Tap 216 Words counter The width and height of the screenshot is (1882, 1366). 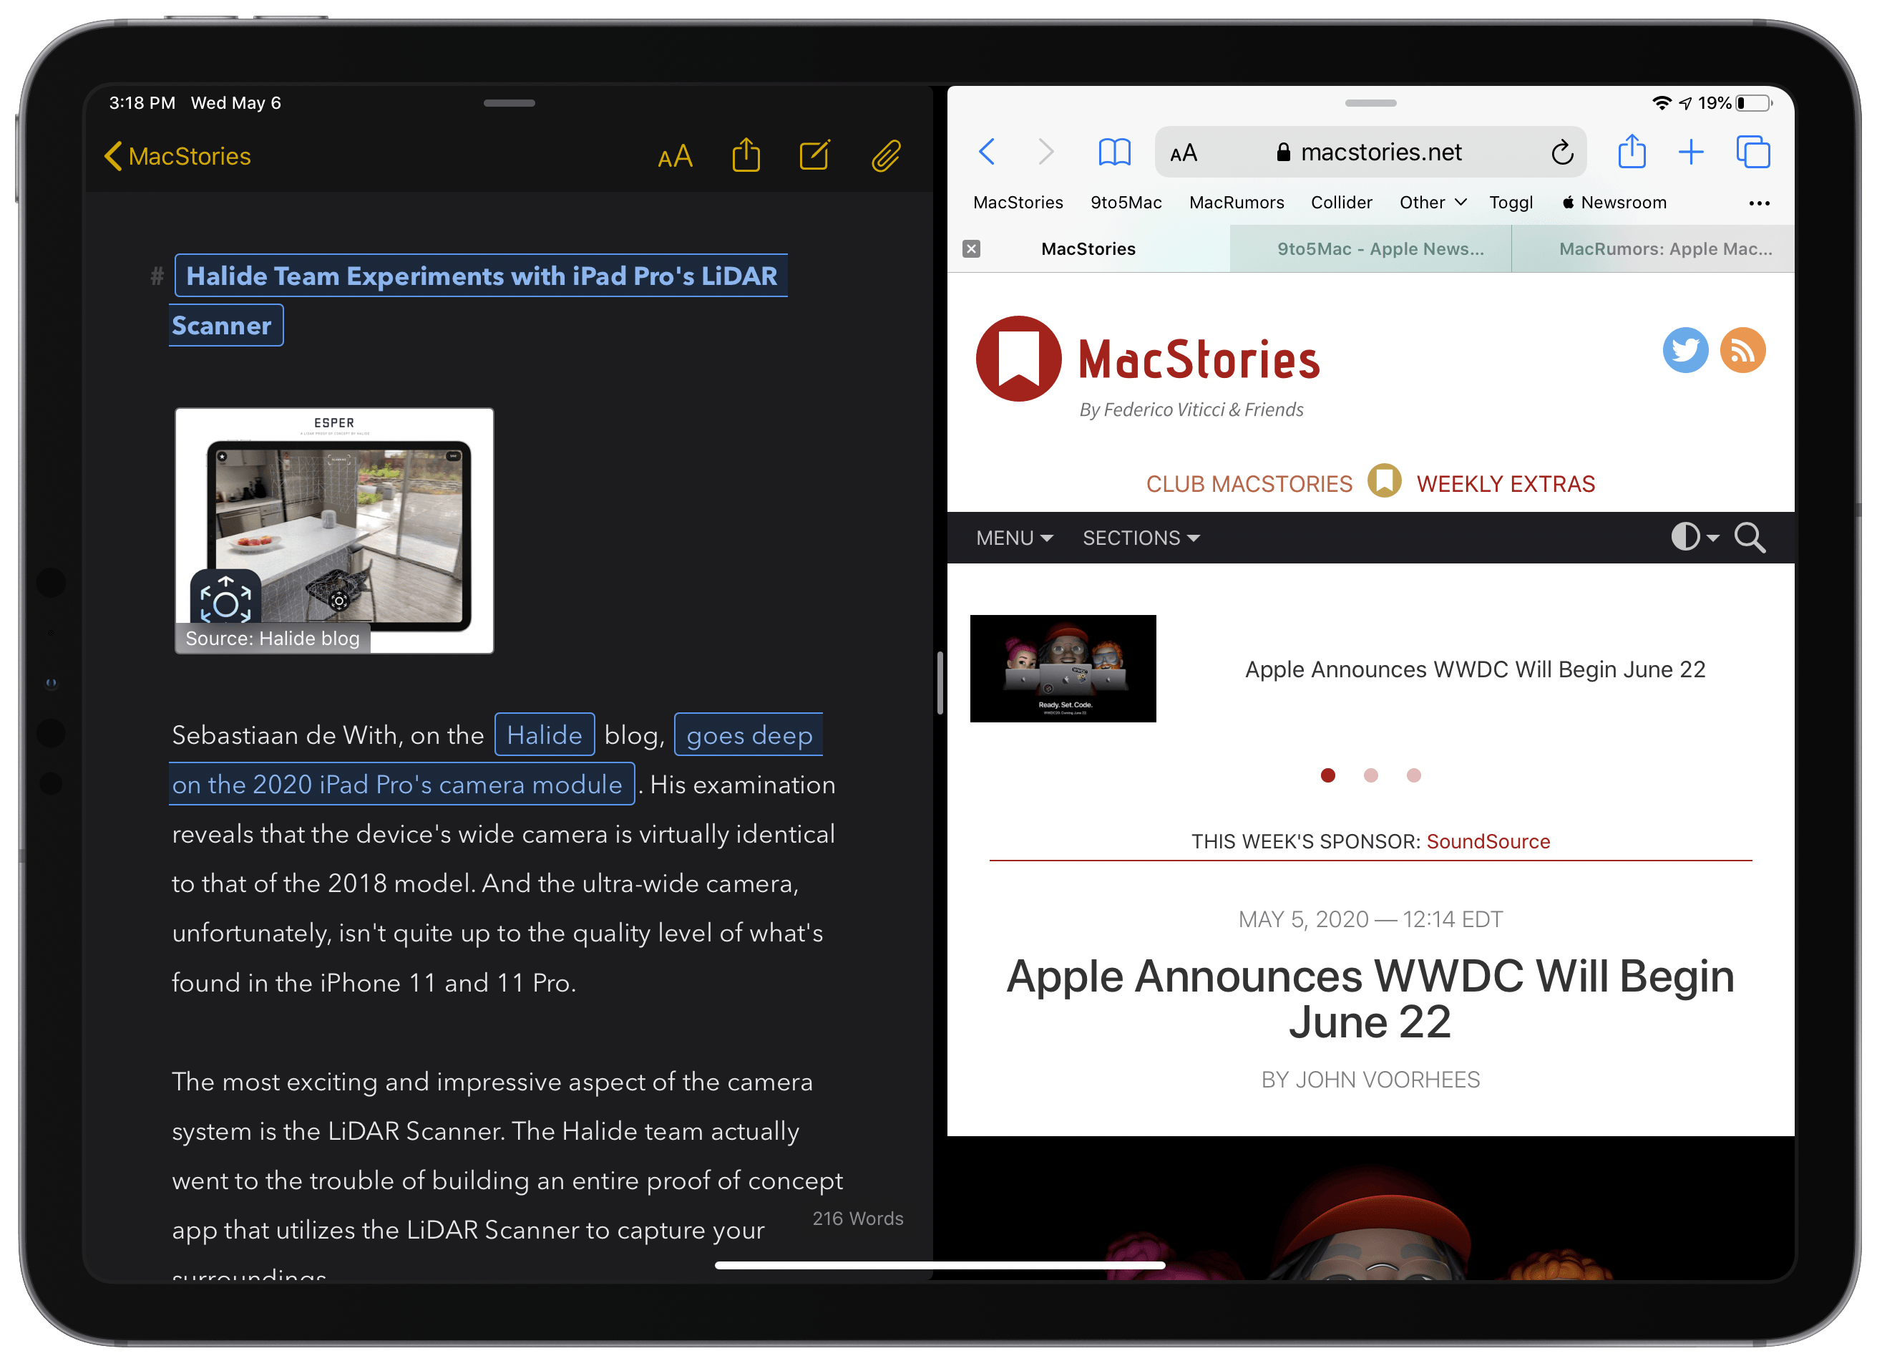point(857,1219)
